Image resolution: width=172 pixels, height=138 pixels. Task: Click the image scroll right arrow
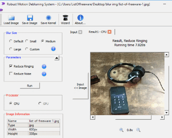point(162,117)
